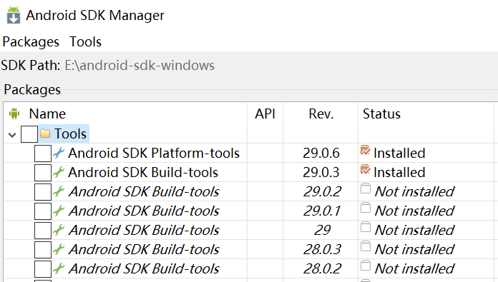
Task: Click Not installed text for Build-tools 28.0.2
Action: (414, 269)
